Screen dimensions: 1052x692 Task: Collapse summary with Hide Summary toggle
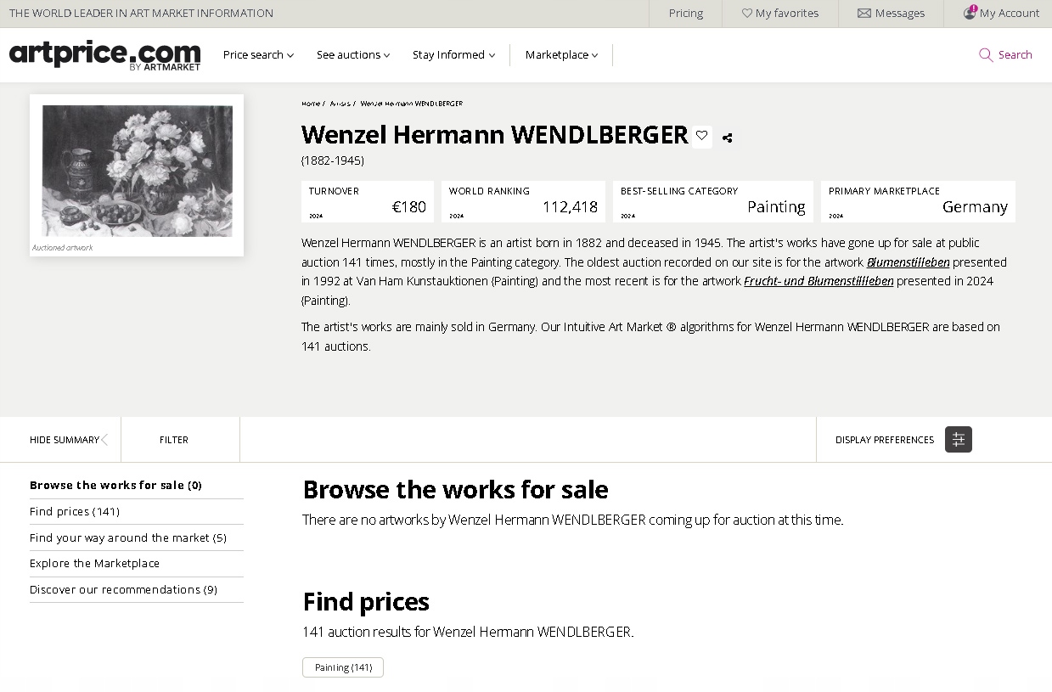click(x=69, y=440)
